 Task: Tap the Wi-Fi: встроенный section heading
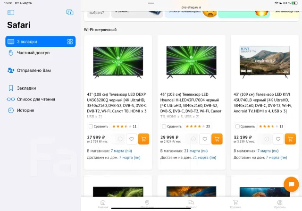tap(100, 30)
